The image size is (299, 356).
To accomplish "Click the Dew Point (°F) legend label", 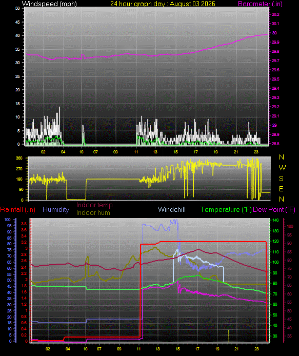I will click(274, 210).
